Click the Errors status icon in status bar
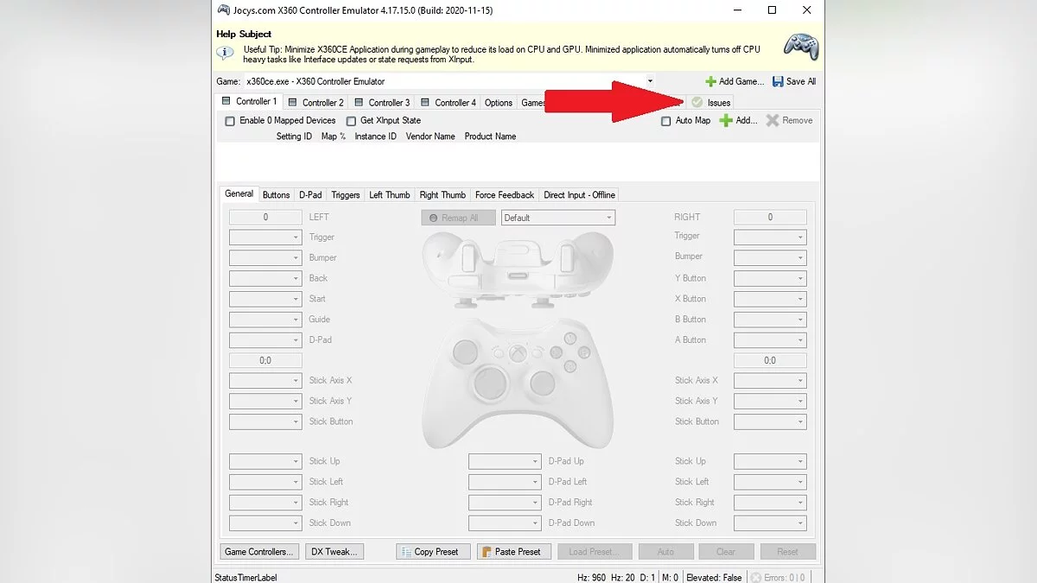 pyautogui.click(x=756, y=578)
